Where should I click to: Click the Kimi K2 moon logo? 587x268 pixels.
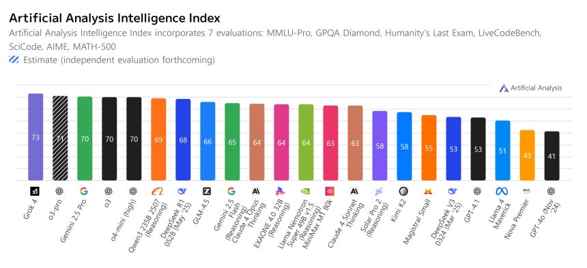point(403,192)
